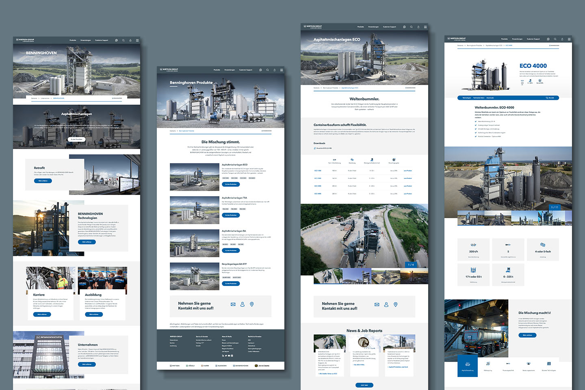Open Produkte menu on BENNINGHOVEN home page
The image size is (585, 390).
pyautogui.click(x=73, y=40)
